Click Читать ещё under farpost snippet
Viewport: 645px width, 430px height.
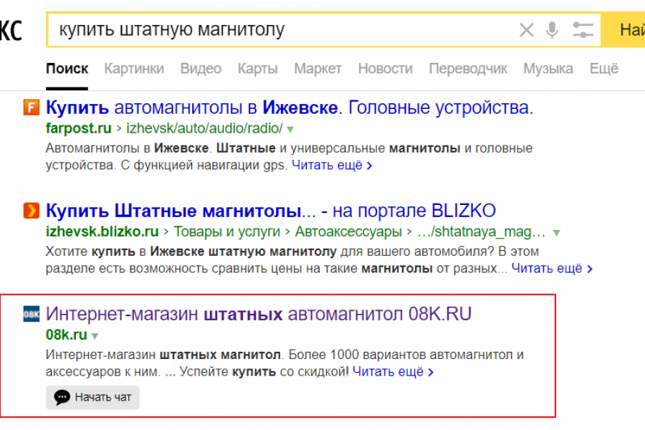click(x=332, y=166)
